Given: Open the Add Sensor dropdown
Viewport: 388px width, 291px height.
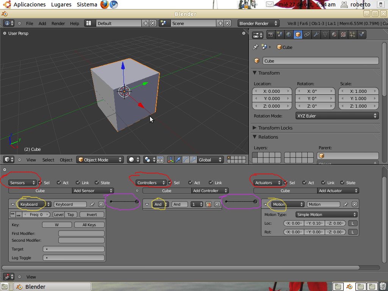Looking at the screenshot, I should pyautogui.click(x=93, y=191).
